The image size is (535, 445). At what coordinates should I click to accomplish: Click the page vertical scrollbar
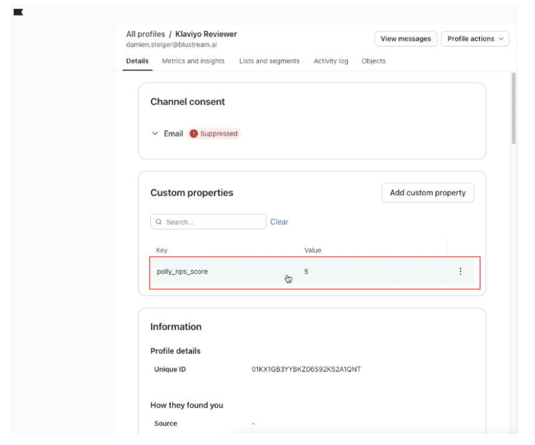[514, 108]
